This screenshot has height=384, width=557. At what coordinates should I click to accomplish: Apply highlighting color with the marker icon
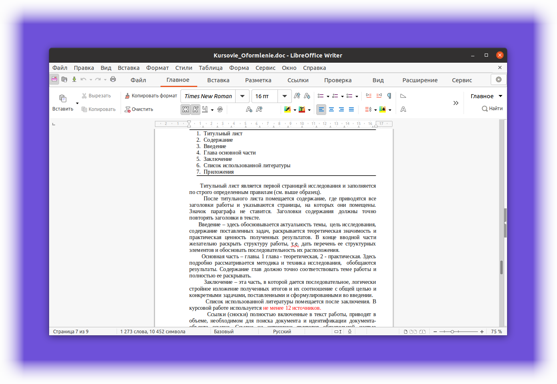coord(287,109)
